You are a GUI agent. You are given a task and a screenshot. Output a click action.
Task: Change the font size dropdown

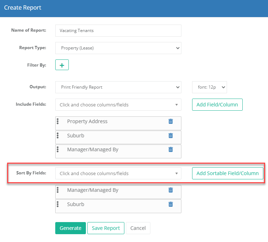(209, 87)
